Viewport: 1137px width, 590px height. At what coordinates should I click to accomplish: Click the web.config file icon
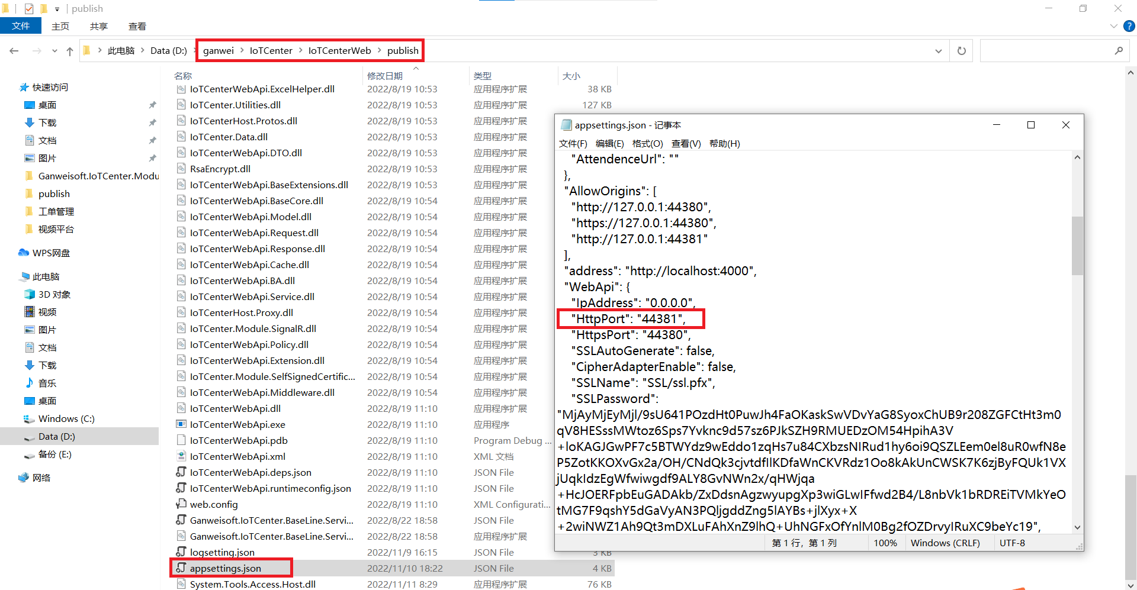[181, 504]
